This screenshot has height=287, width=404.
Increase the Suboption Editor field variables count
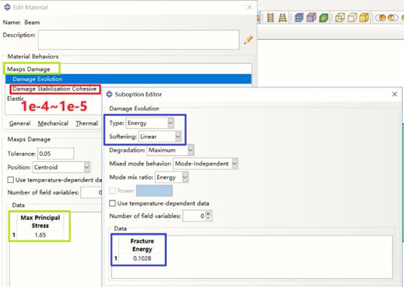208,213
